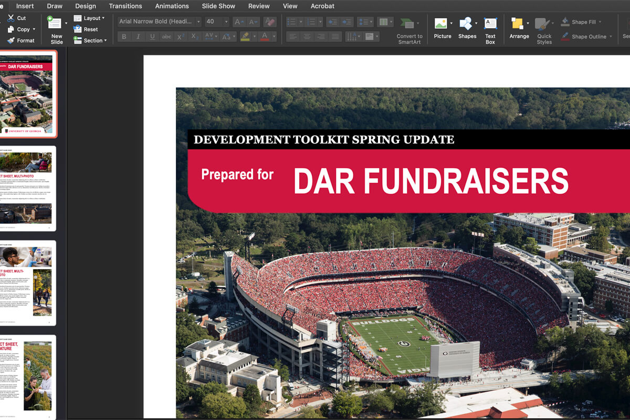This screenshot has height=420, width=630.
Task: Apply the red font color
Action: click(x=265, y=37)
